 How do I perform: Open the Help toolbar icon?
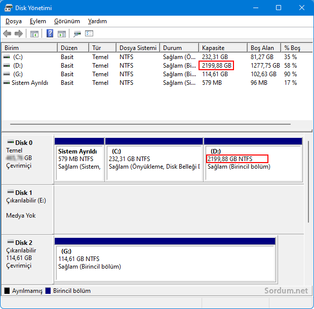[x=50, y=33]
